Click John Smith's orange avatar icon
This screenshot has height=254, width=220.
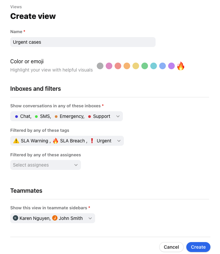point(55,218)
